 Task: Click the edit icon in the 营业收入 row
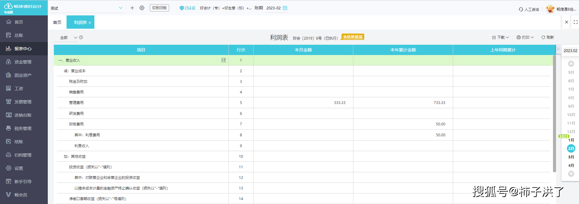[x=224, y=60]
